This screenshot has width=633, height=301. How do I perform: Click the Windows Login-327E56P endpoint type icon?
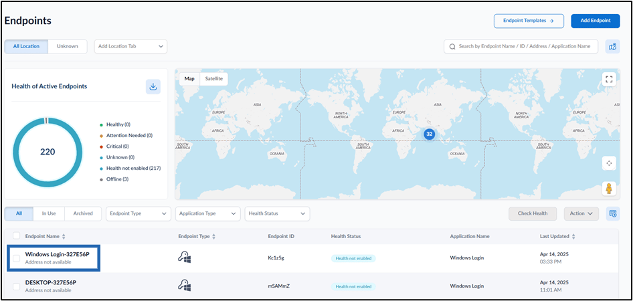point(185,258)
